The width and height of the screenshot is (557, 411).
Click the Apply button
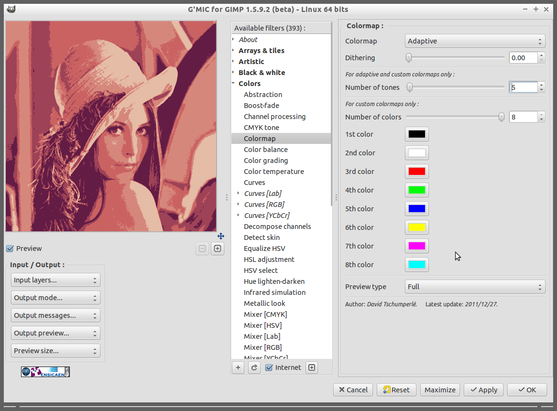point(483,389)
